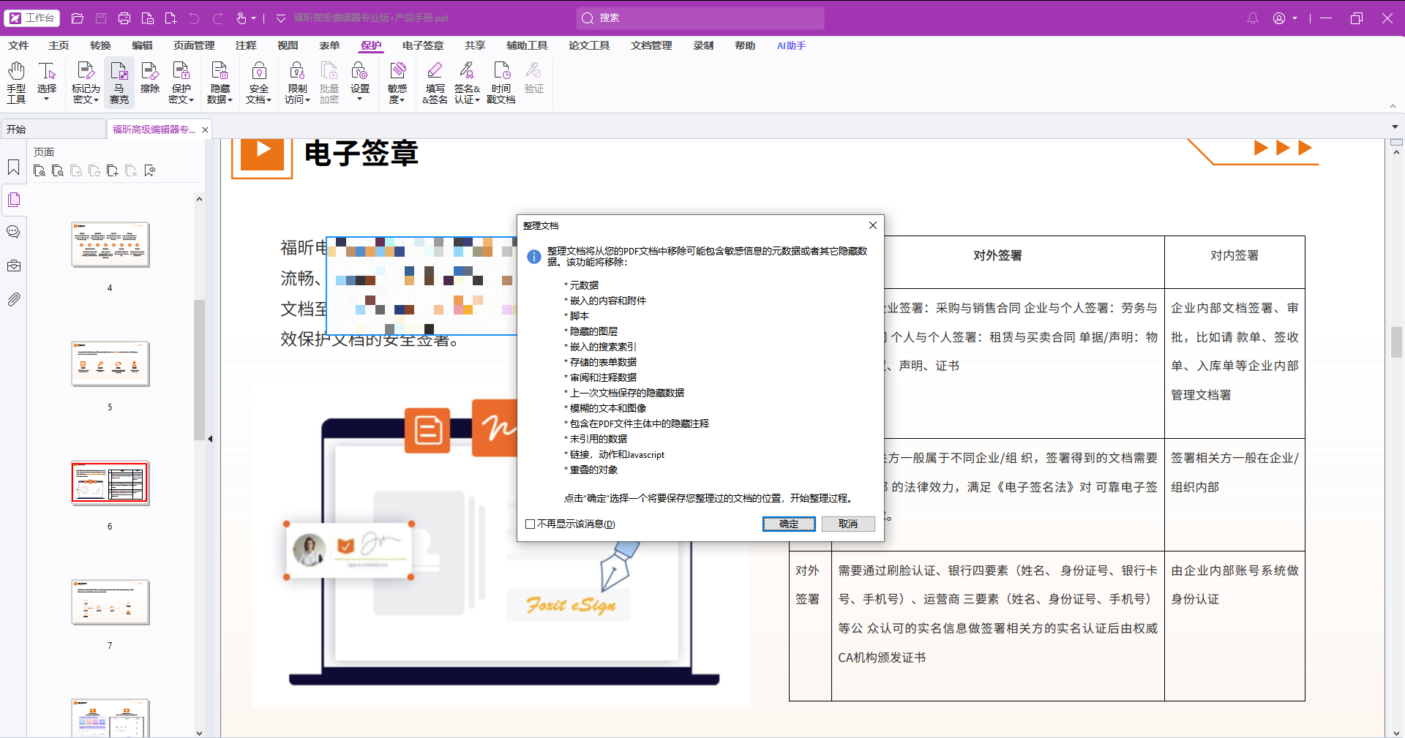This screenshot has height=738, width=1405.
Task: Open the comments panel in sidebar
Action: click(14, 232)
